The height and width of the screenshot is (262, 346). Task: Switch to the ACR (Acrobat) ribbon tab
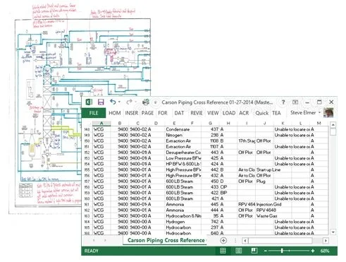[x=244, y=113]
